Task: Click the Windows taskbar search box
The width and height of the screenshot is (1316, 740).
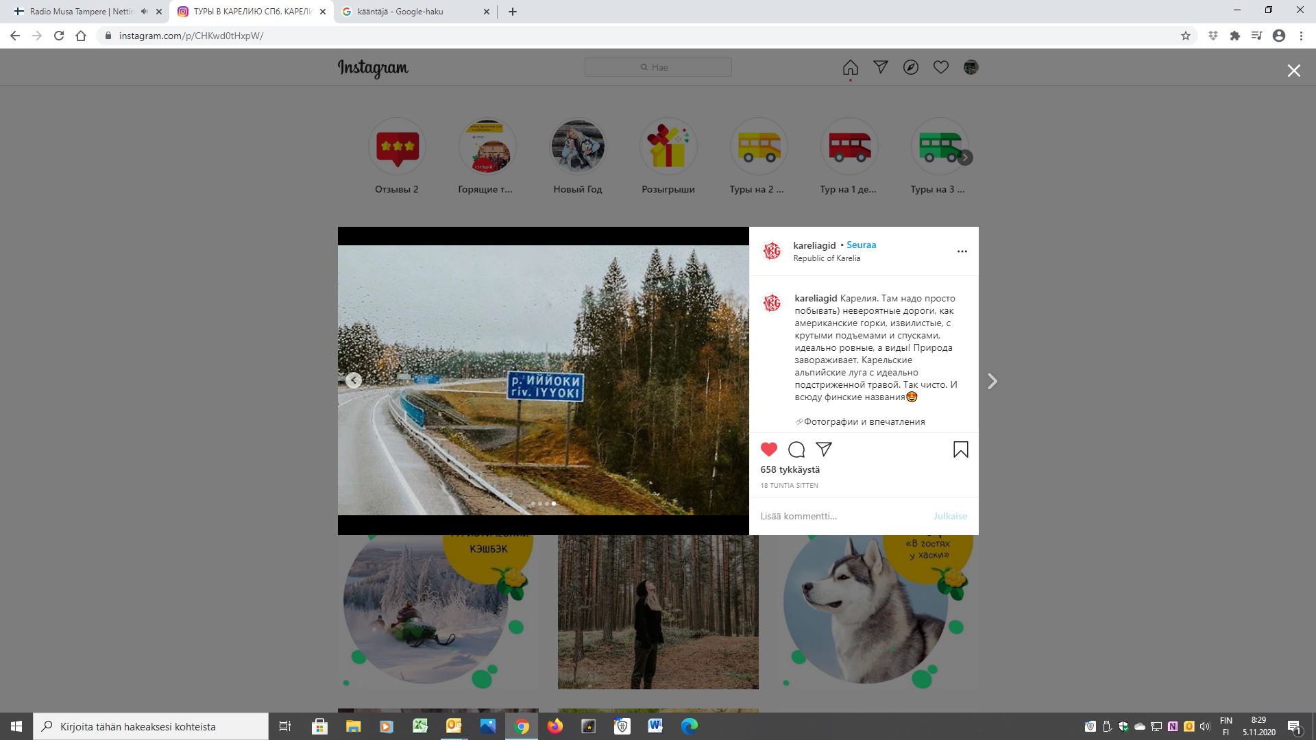Action: tap(151, 726)
